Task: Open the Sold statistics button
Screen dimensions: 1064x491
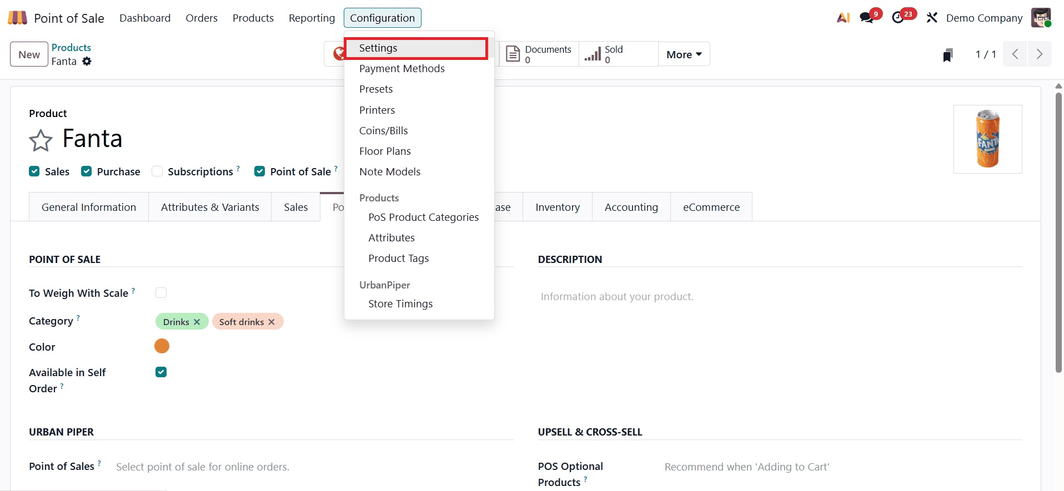Action: tap(618, 54)
